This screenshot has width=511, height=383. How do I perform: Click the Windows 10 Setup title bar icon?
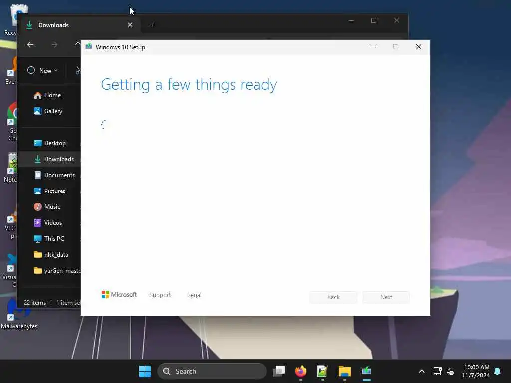point(89,47)
